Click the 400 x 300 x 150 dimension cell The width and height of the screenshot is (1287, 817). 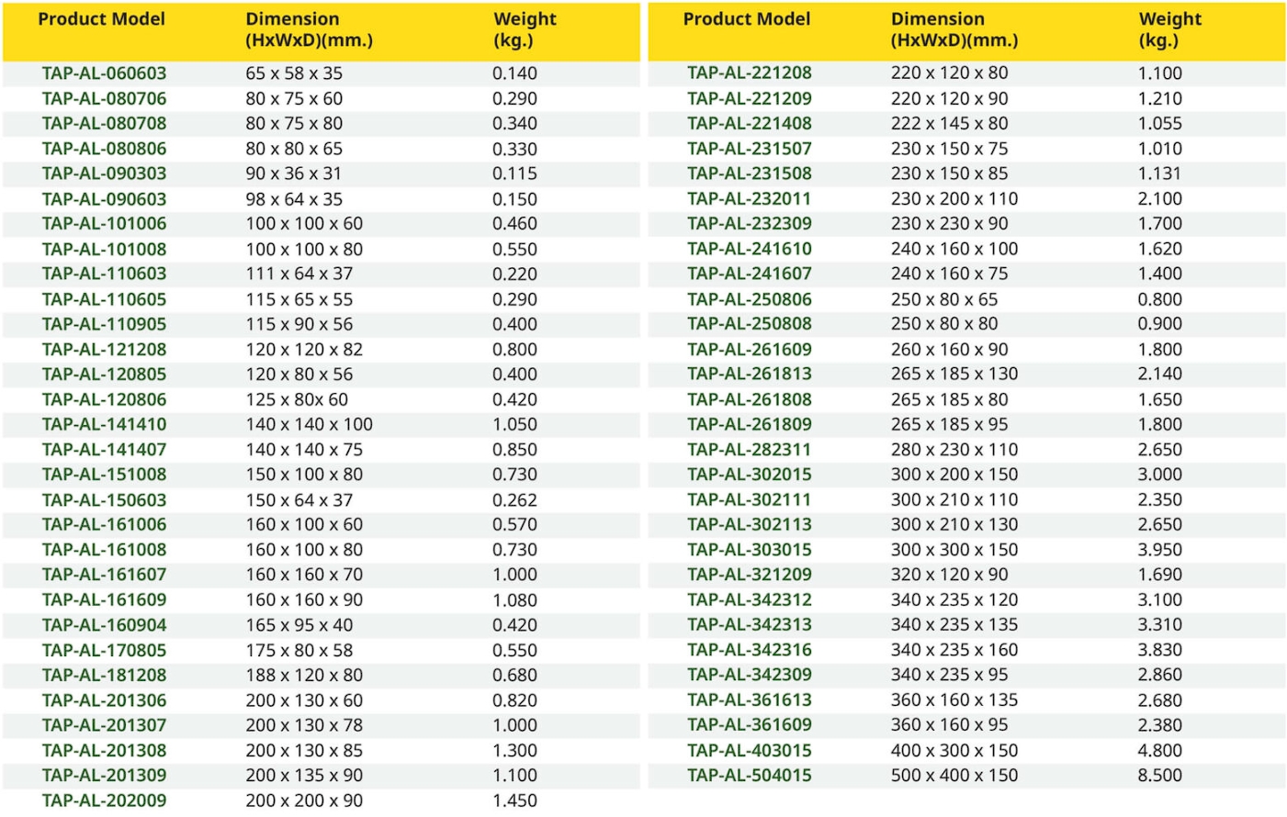click(954, 750)
